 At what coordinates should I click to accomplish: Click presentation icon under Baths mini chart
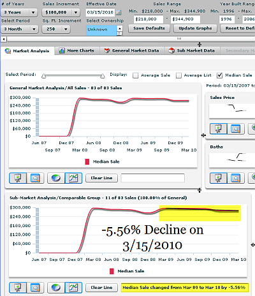pyautogui.click(x=219, y=178)
